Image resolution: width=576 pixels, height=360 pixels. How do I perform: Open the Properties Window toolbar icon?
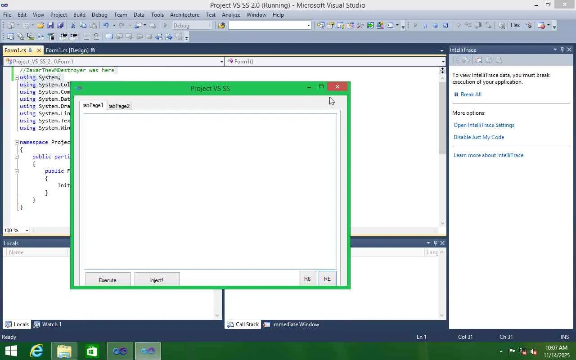pyautogui.click(x=331, y=26)
